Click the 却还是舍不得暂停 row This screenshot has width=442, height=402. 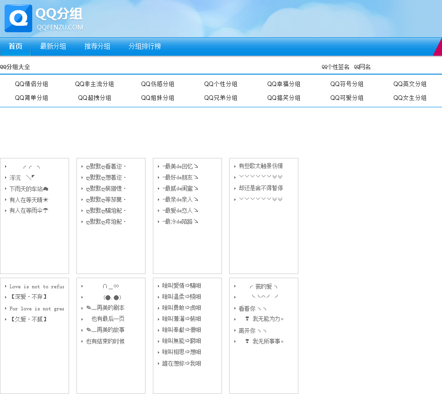261,188
